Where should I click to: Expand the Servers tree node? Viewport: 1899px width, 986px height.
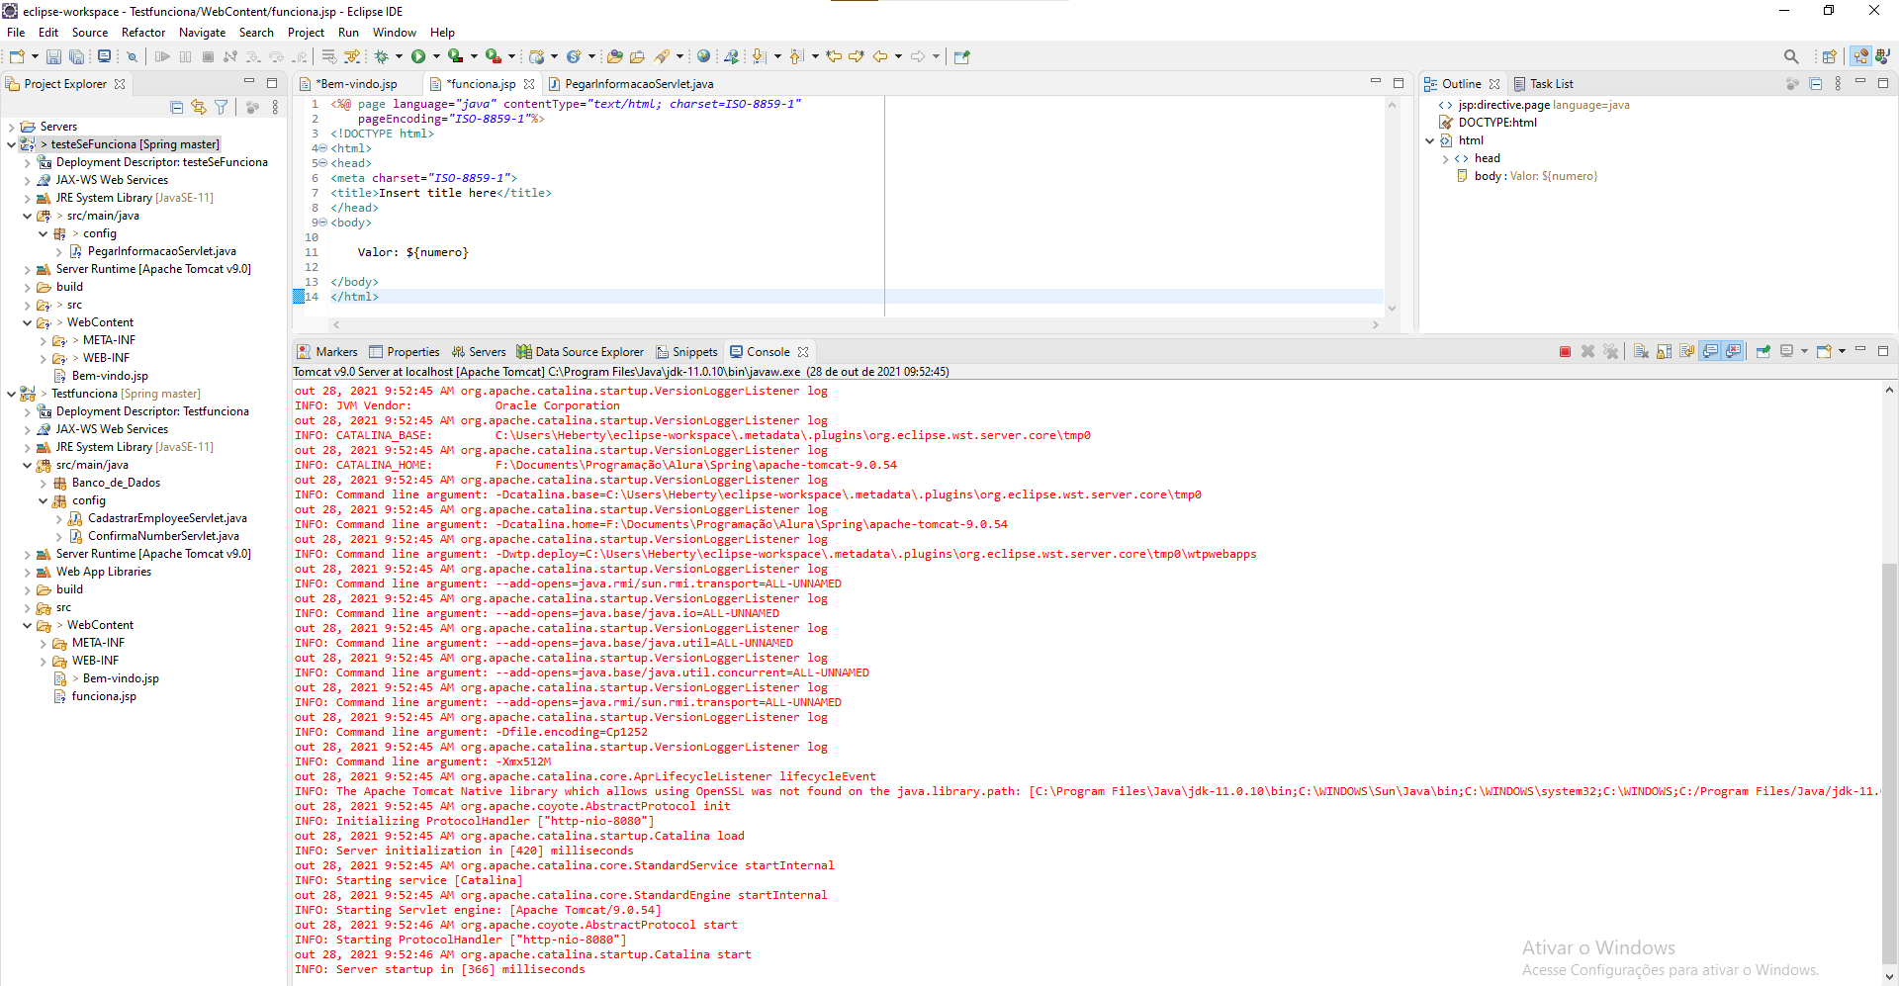coord(11,127)
